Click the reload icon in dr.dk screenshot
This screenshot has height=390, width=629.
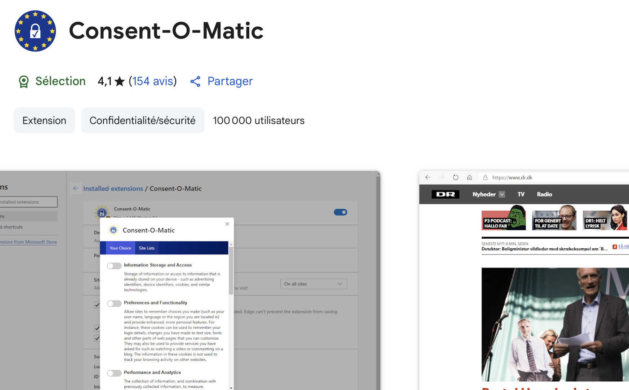click(456, 177)
